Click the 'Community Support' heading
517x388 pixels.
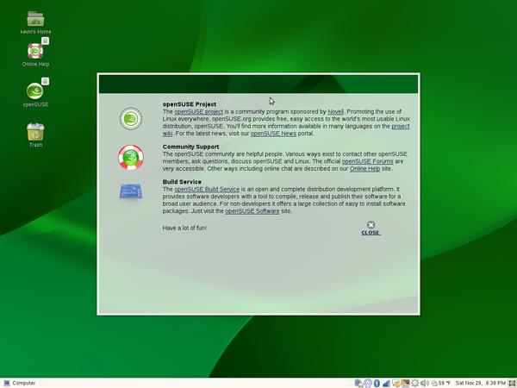[x=190, y=147]
